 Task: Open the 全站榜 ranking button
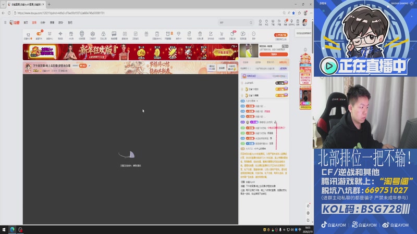(x=222, y=68)
